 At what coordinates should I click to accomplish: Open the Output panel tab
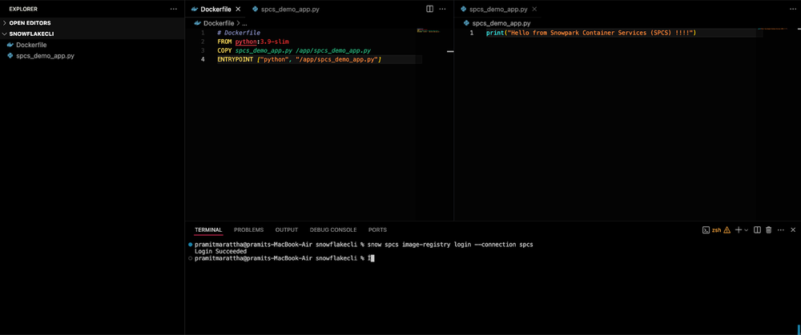coord(286,229)
